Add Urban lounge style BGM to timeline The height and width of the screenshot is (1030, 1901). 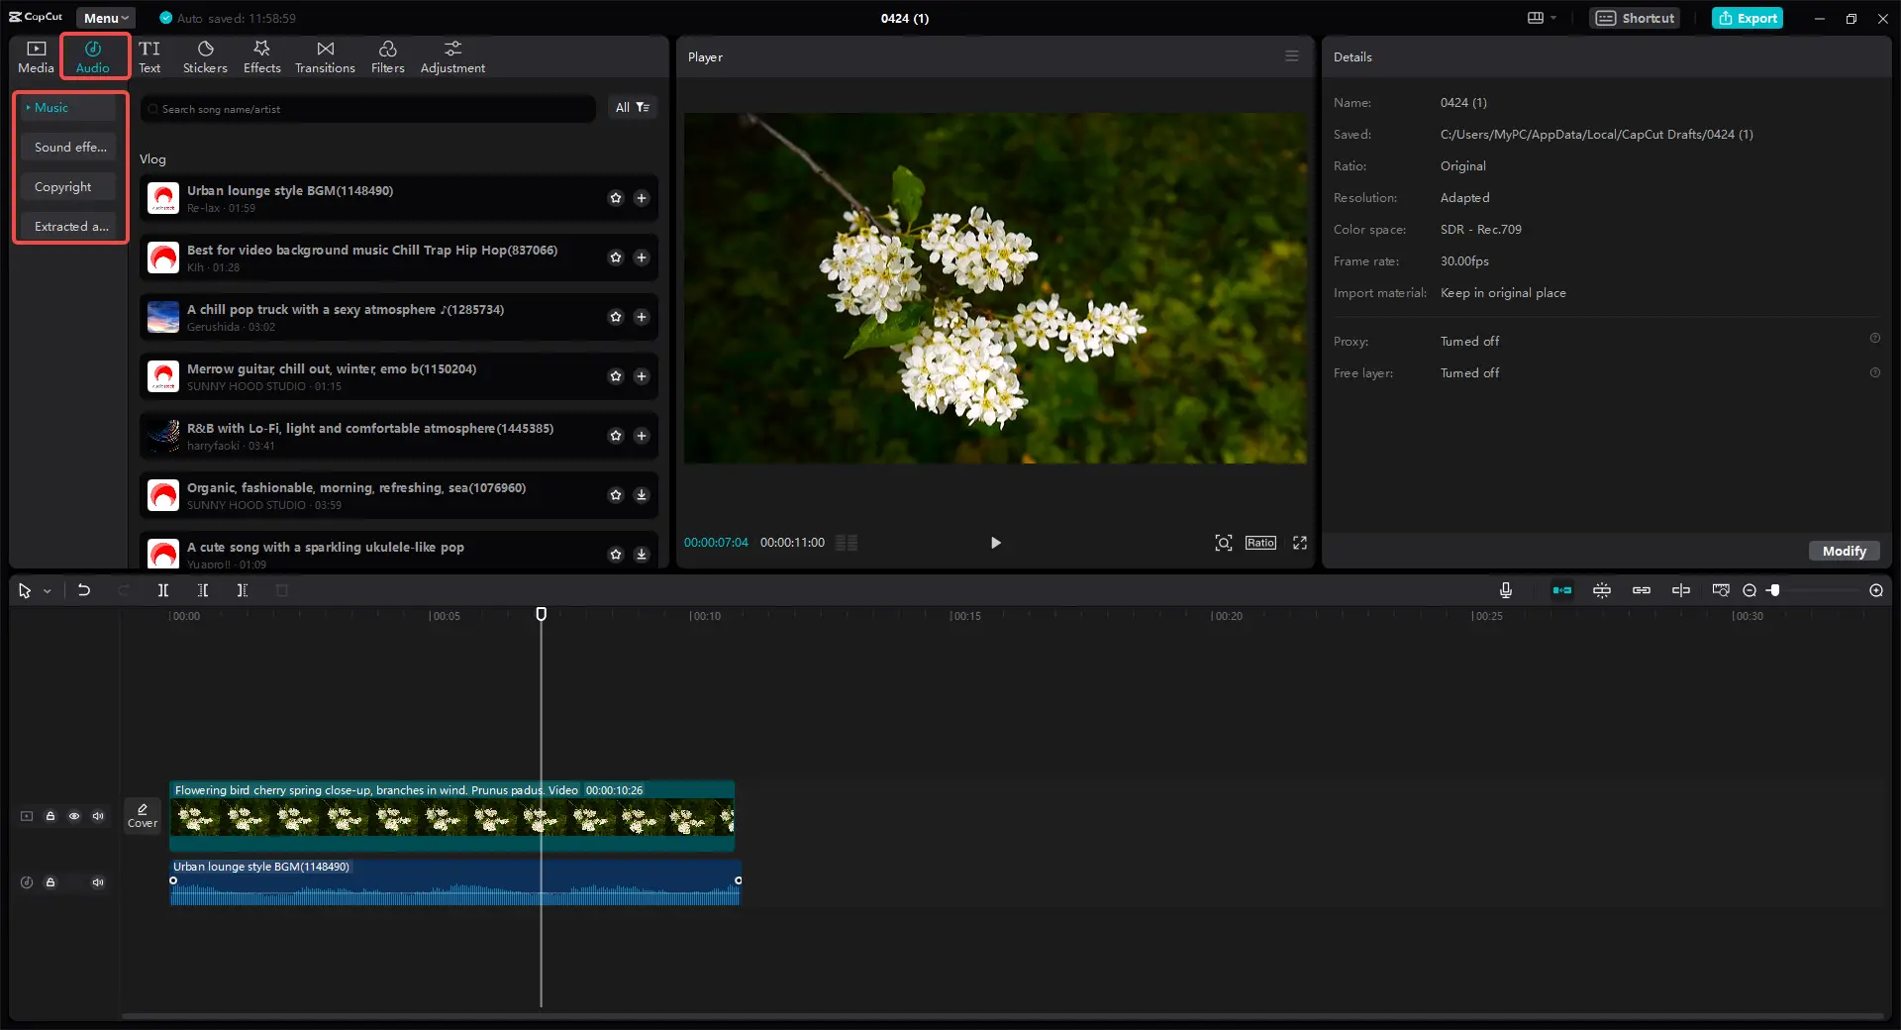coord(642,198)
